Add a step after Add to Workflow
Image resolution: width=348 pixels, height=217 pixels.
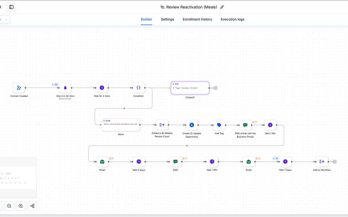coord(335,162)
